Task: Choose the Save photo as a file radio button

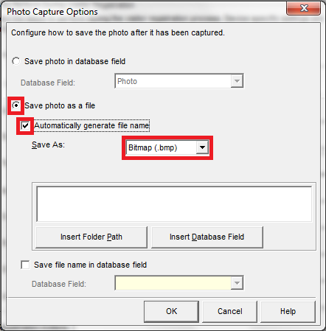Action: pos(16,105)
